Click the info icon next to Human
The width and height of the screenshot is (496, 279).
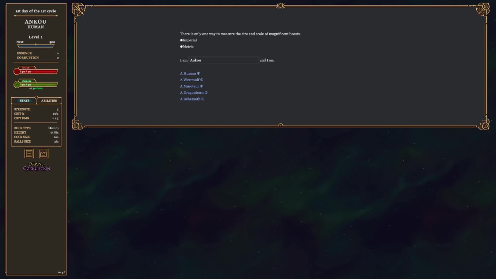pos(198,73)
